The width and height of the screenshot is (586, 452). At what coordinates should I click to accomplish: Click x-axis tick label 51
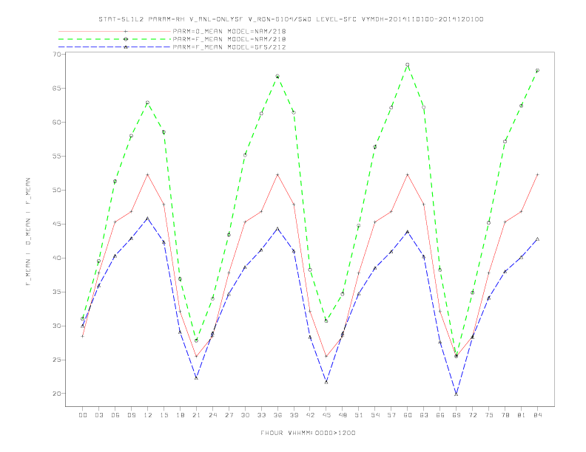click(359, 415)
